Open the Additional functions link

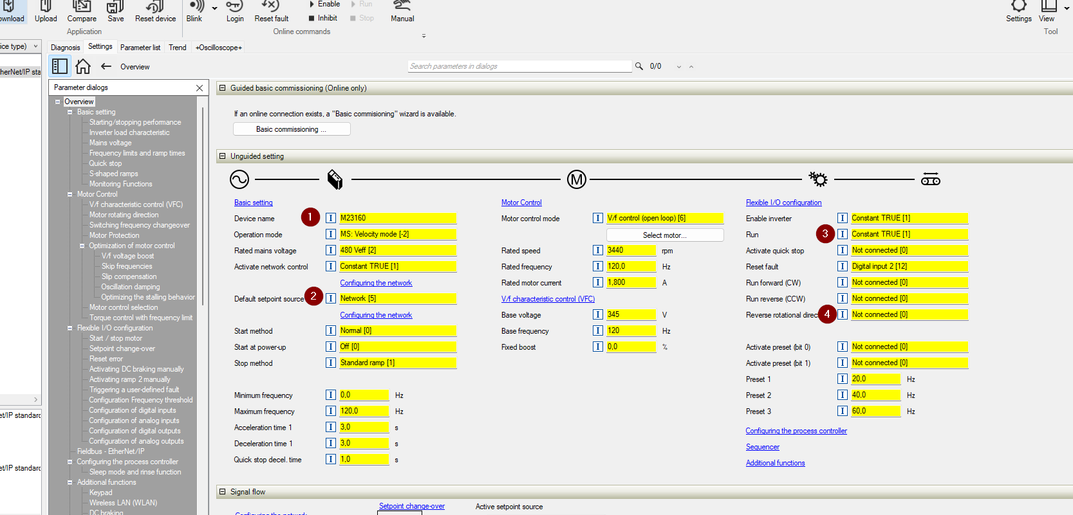(775, 463)
